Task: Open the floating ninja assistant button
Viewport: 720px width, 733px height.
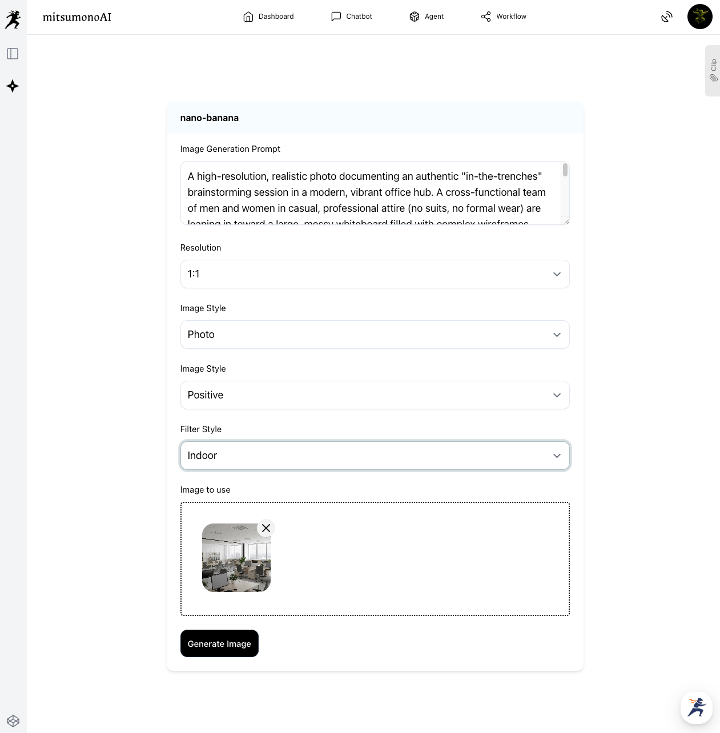Action: point(696,707)
